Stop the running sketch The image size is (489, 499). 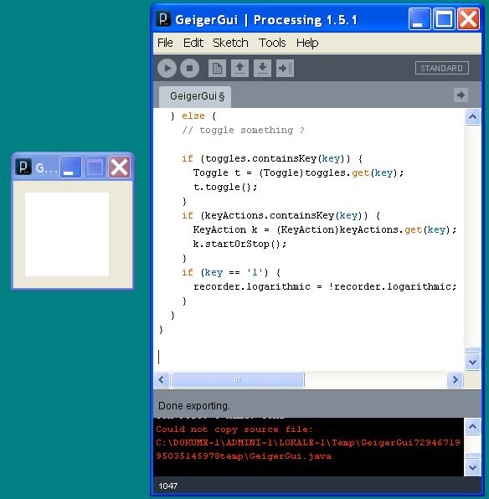click(x=189, y=68)
